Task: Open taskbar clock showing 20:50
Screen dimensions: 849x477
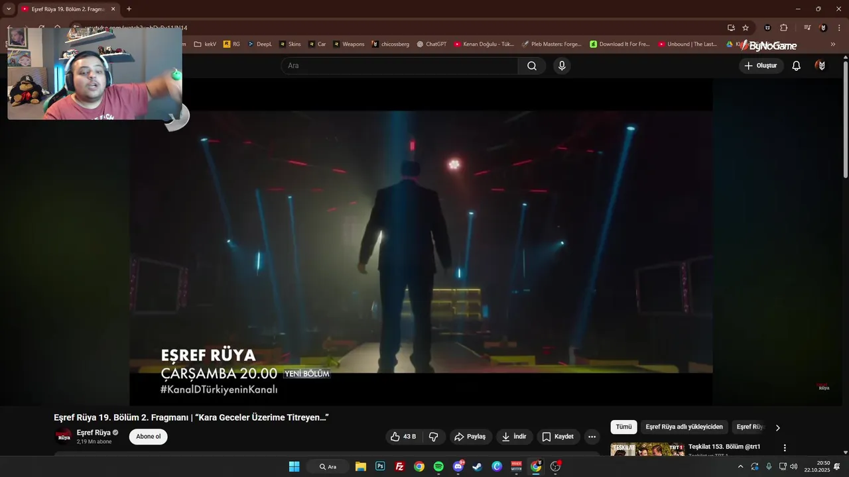Action: tap(817, 466)
